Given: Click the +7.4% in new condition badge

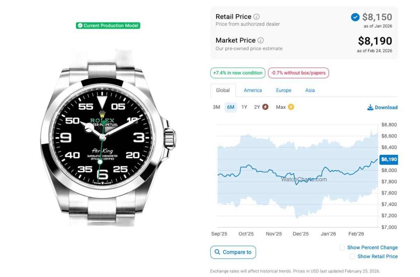Looking at the screenshot, I should (238, 73).
